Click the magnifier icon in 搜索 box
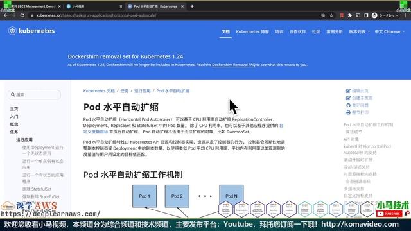Screen dimensions: 411x231 click(x=13, y=94)
